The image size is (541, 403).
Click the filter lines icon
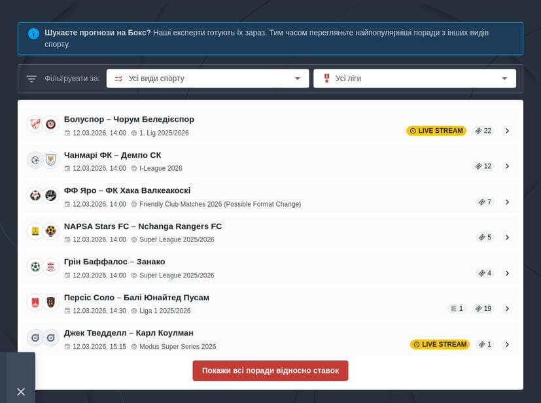31,79
